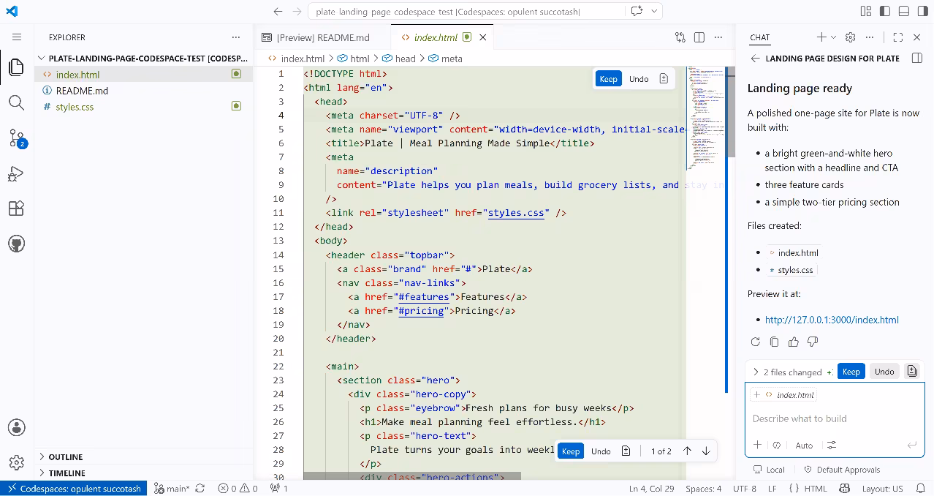Open the Explorer view in activity bar

point(16,67)
